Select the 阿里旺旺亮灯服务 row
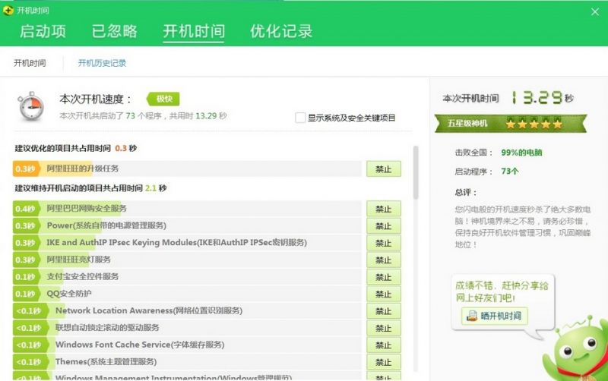This screenshot has height=381, width=608. (x=187, y=260)
